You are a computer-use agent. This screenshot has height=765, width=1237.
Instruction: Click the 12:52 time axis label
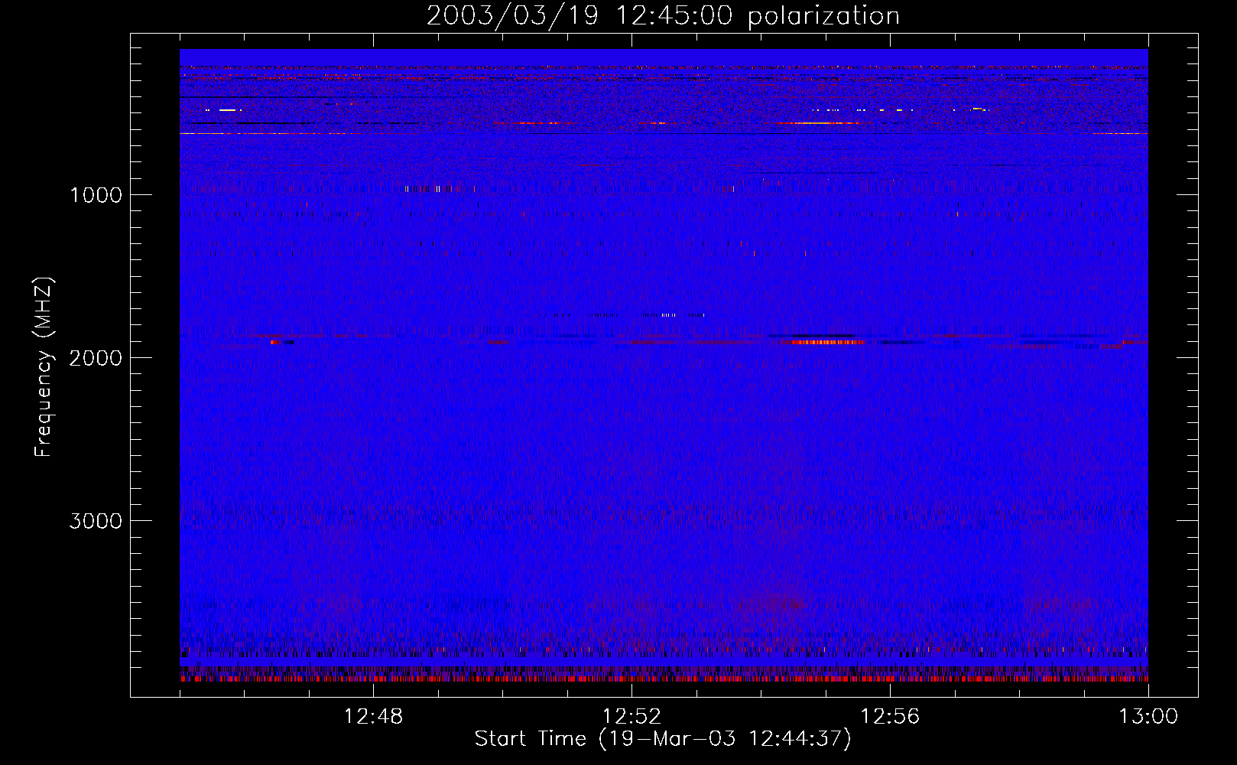tap(631, 717)
